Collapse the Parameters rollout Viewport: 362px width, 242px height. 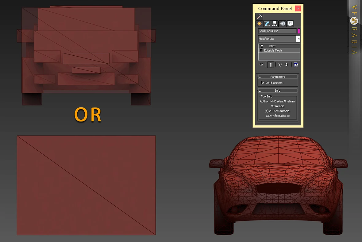click(278, 77)
